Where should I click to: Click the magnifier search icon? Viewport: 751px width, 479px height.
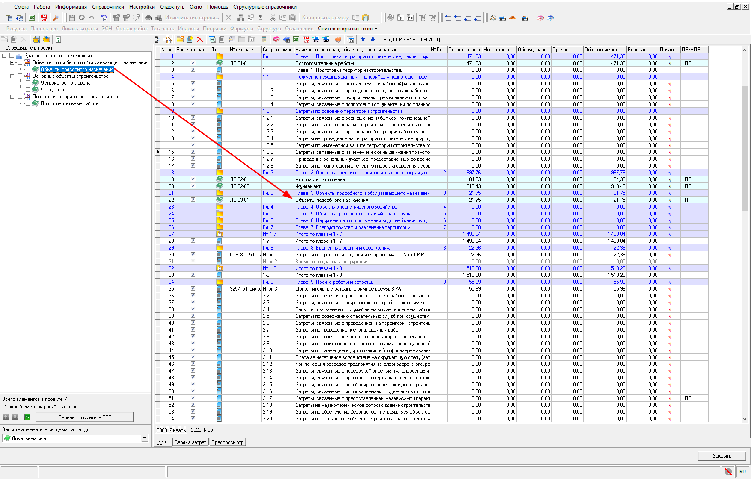point(56,18)
